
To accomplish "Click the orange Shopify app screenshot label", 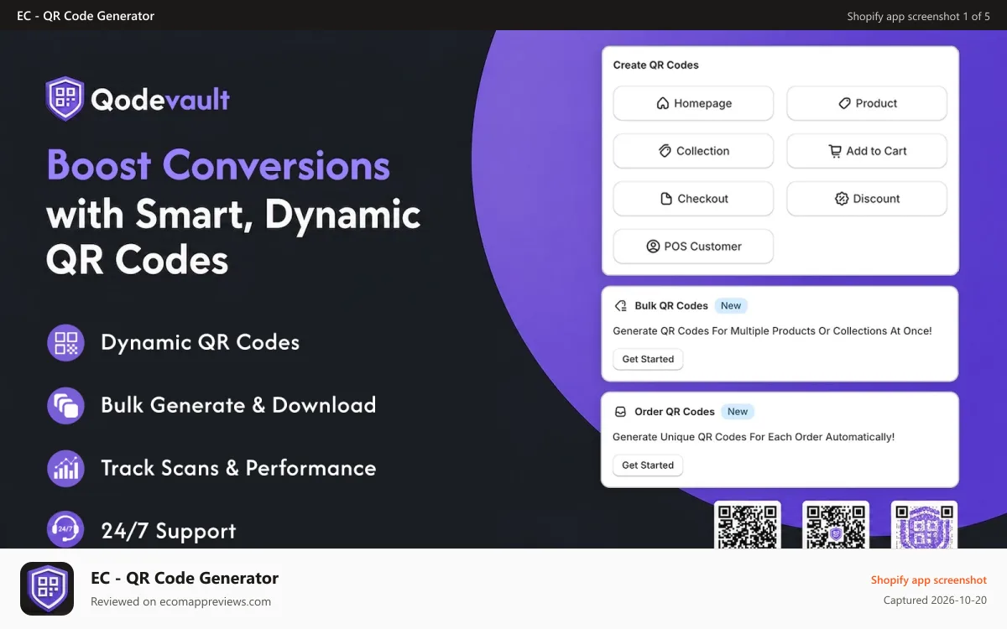I will click(x=928, y=580).
